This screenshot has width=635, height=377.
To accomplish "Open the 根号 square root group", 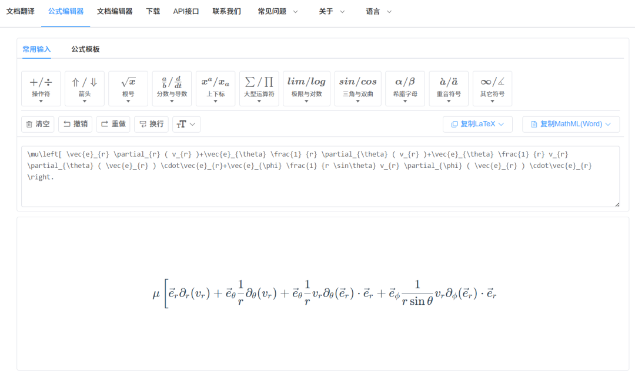I will point(128,89).
